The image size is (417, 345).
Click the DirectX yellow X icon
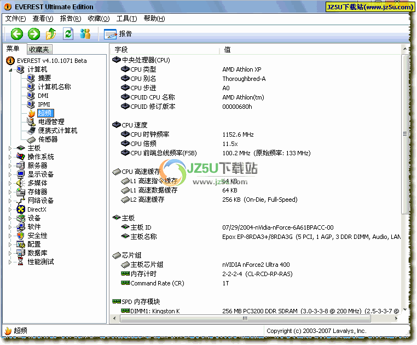(x=21, y=209)
